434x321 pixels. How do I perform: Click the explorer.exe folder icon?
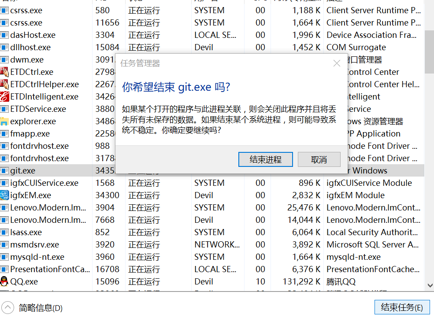click(x=4, y=121)
